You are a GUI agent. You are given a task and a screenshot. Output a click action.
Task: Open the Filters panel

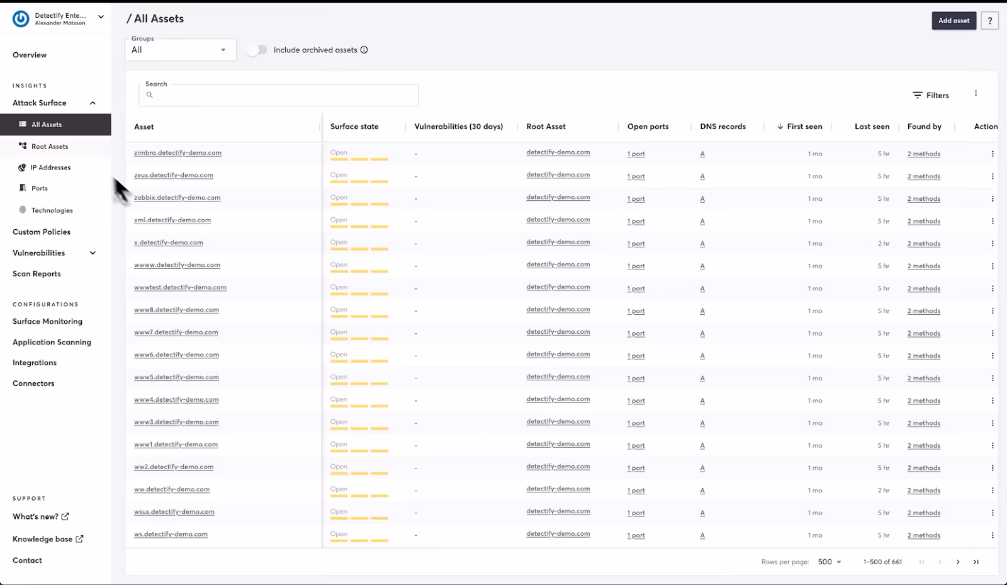[x=931, y=95]
